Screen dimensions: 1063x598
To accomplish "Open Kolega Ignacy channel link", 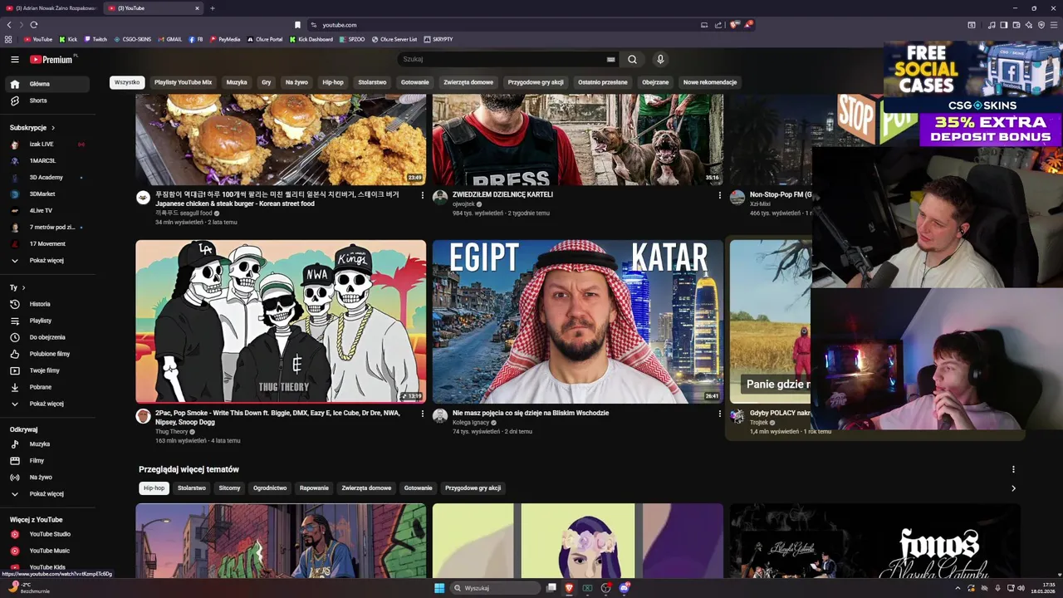I will tap(471, 422).
